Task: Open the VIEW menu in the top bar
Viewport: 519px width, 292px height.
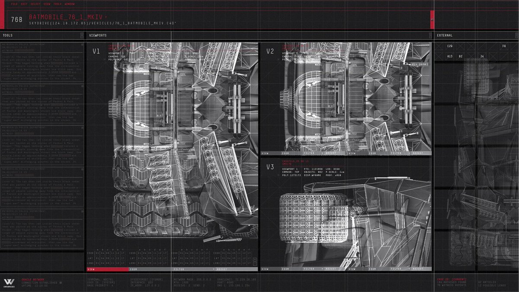Action: pos(47,4)
